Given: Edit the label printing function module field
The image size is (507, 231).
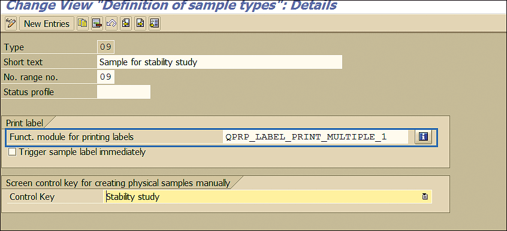Looking at the screenshot, I should point(315,137).
